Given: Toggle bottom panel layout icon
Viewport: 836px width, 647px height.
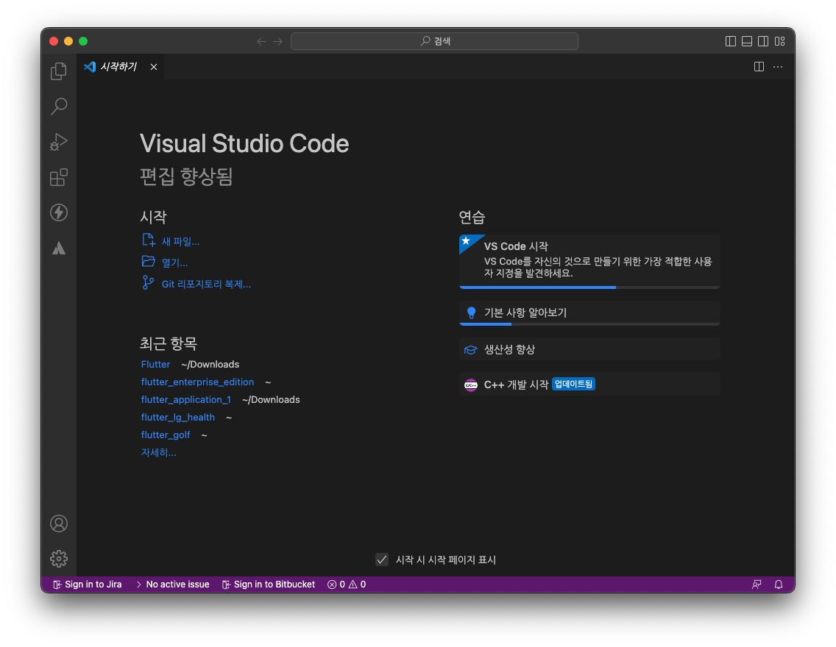Looking at the screenshot, I should [x=747, y=41].
